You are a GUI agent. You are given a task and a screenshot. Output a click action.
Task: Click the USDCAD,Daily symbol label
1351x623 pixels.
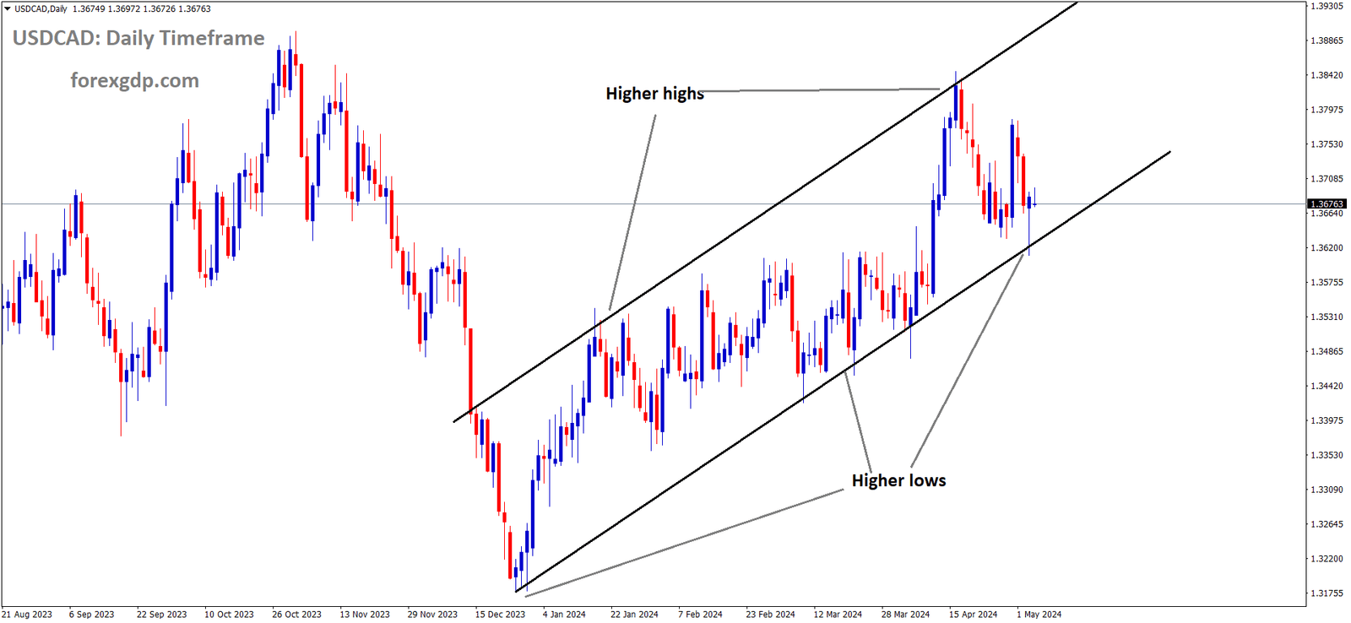pyautogui.click(x=41, y=9)
